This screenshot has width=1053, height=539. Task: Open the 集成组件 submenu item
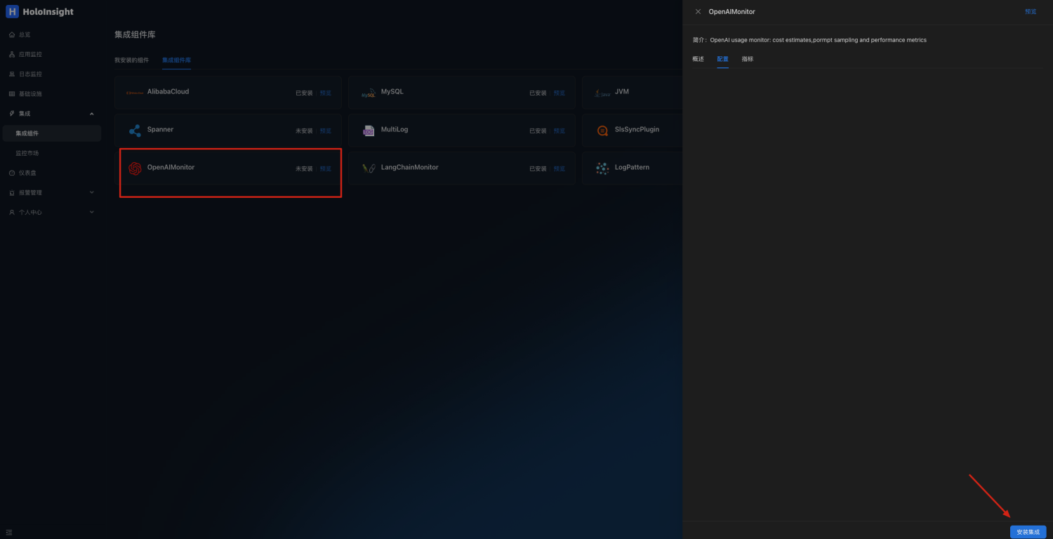pos(51,133)
